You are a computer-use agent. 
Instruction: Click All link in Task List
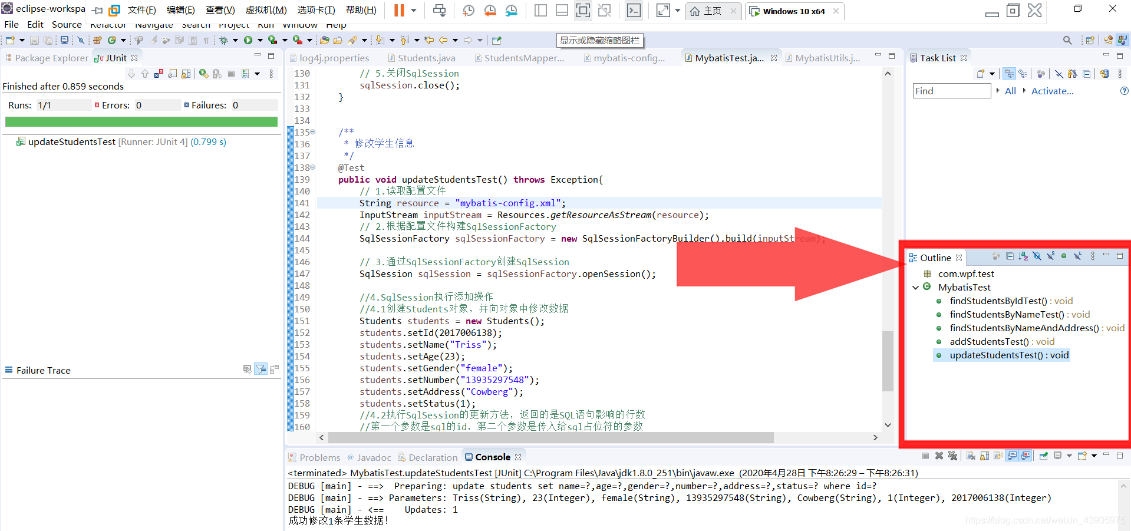[1010, 91]
